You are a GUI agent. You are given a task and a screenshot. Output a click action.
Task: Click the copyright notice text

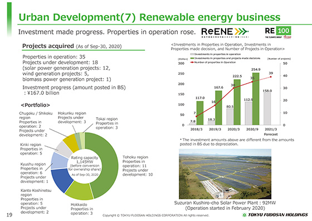pyautogui.click(x=156, y=215)
